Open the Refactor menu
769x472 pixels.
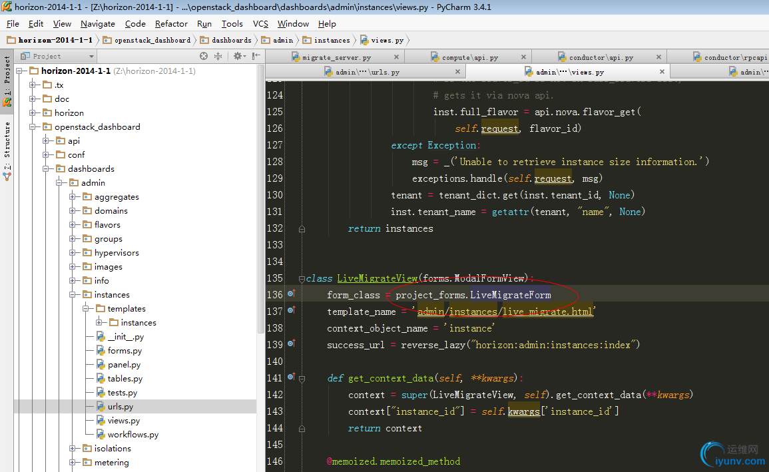171,23
